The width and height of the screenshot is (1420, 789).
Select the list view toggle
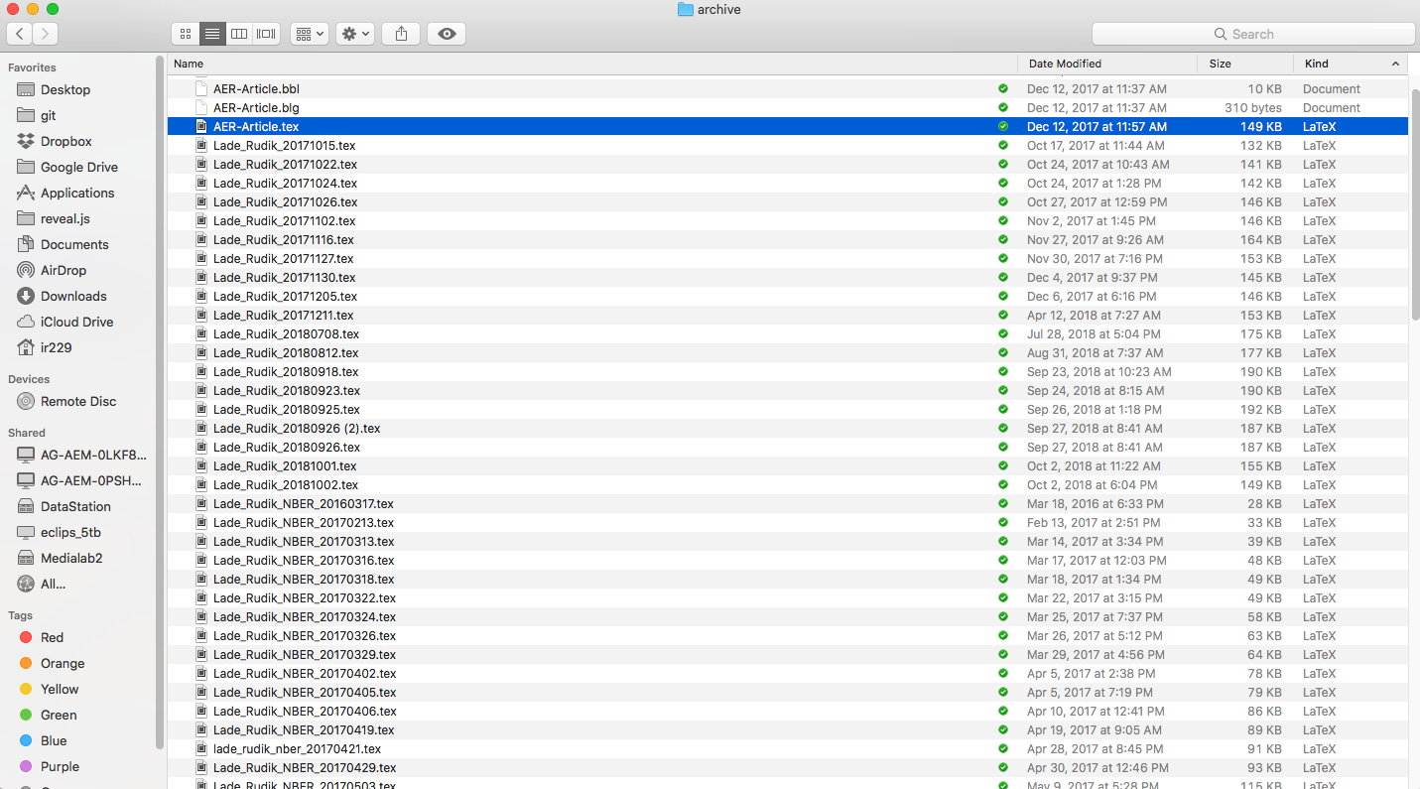211,34
